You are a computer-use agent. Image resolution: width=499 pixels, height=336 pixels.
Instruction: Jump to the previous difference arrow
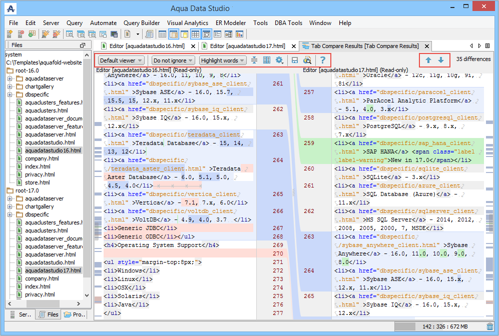[x=428, y=60]
